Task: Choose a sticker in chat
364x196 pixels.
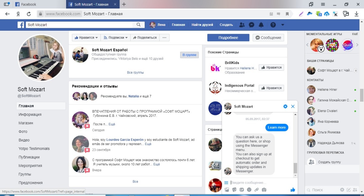Action: 234,190
